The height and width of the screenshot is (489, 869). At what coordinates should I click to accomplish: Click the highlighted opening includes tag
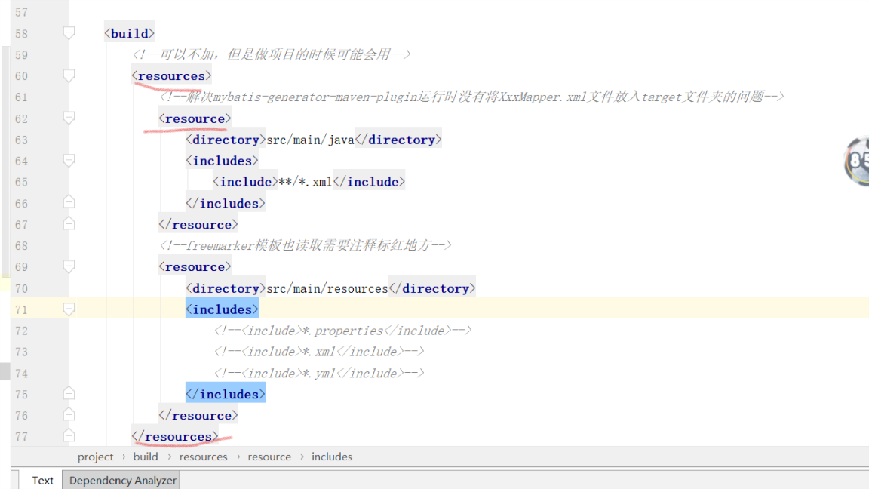(x=222, y=309)
